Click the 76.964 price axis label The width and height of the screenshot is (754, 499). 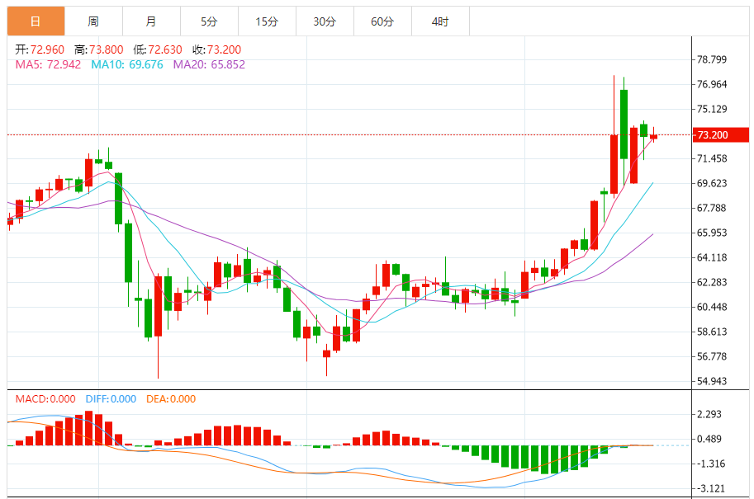pos(712,84)
